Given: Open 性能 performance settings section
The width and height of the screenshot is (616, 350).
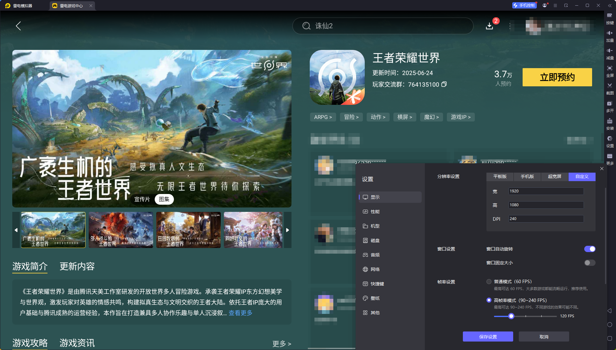Looking at the screenshot, I should (x=390, y=212).
